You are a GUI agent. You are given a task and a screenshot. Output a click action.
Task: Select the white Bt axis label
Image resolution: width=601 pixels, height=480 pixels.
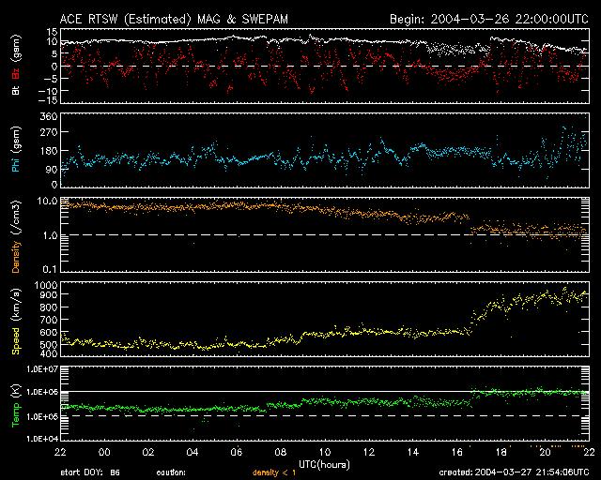tap(16, 90)
